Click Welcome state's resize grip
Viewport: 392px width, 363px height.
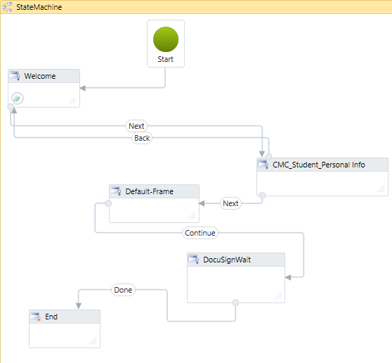pos(72,100)
